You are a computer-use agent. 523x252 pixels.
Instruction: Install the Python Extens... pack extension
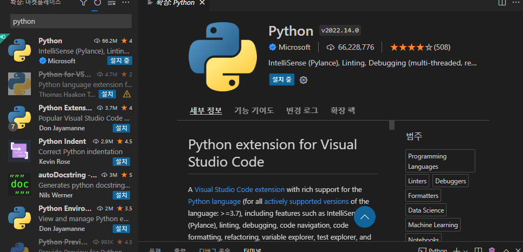(121, 128)
